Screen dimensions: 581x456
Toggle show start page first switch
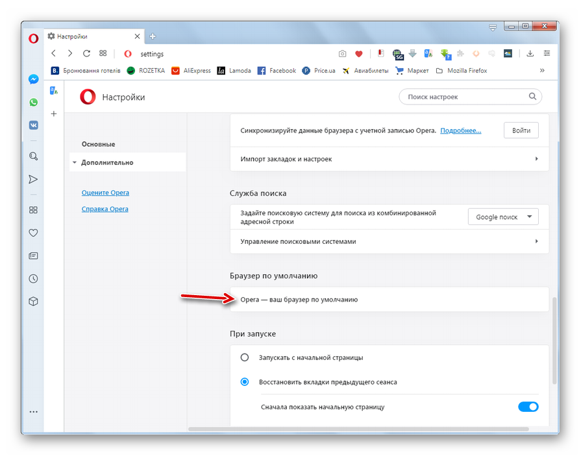(x=528, y=407)
